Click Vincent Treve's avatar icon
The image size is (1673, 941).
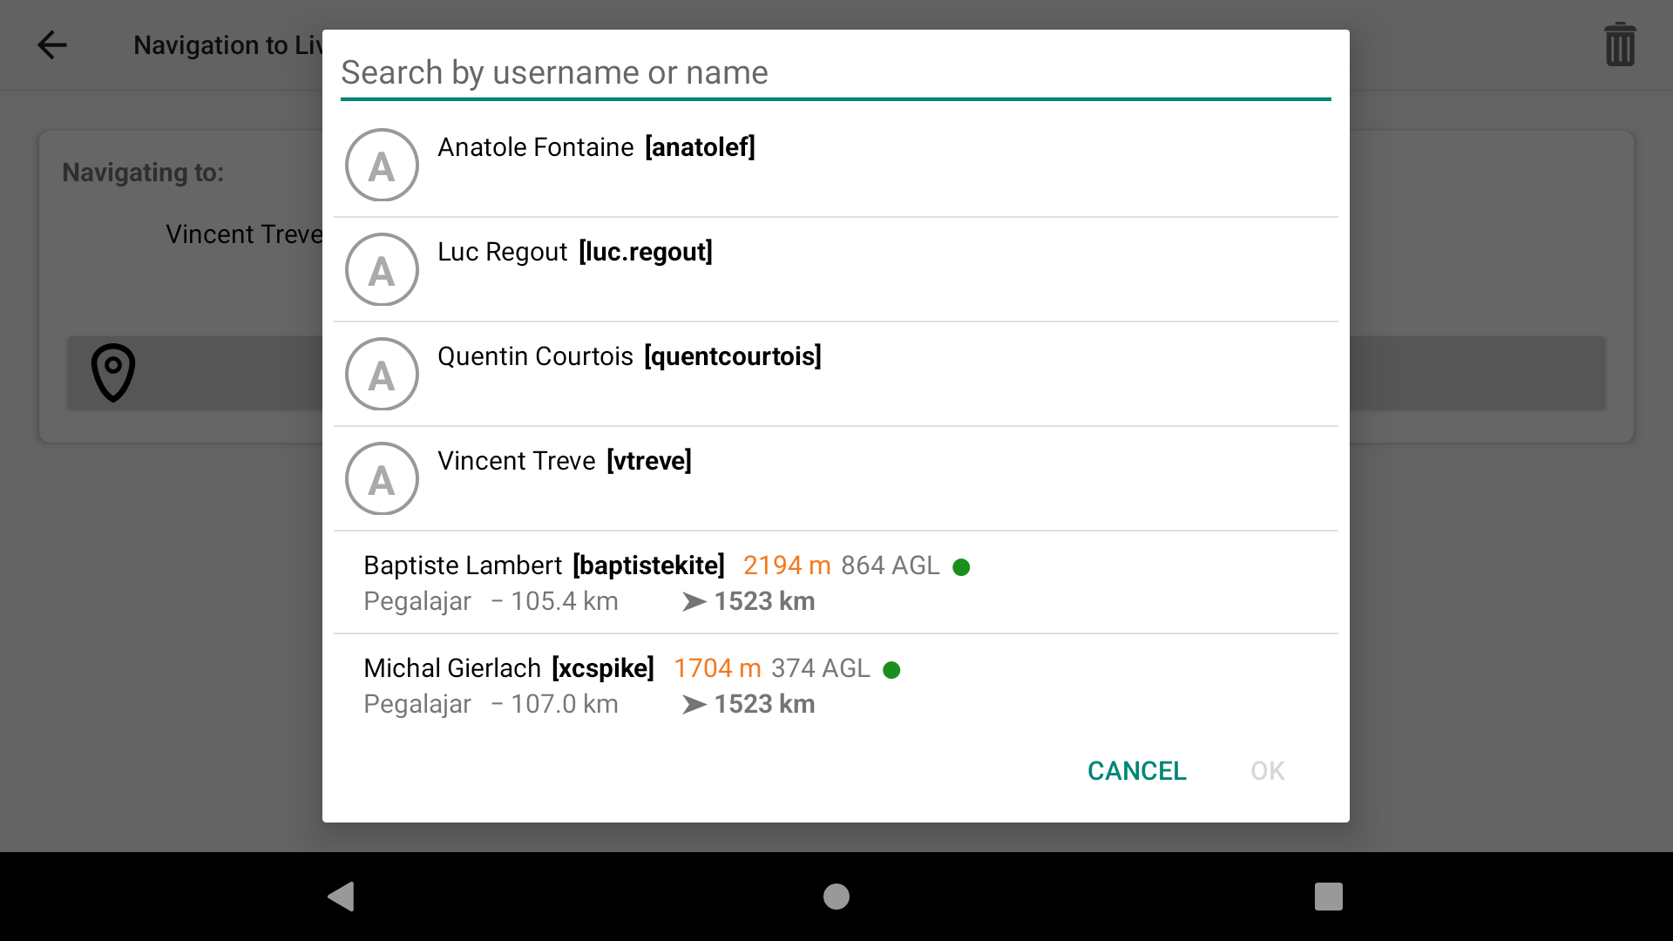point(382,478)
